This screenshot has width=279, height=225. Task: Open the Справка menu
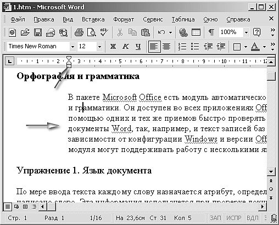click(x=238, y=19)
